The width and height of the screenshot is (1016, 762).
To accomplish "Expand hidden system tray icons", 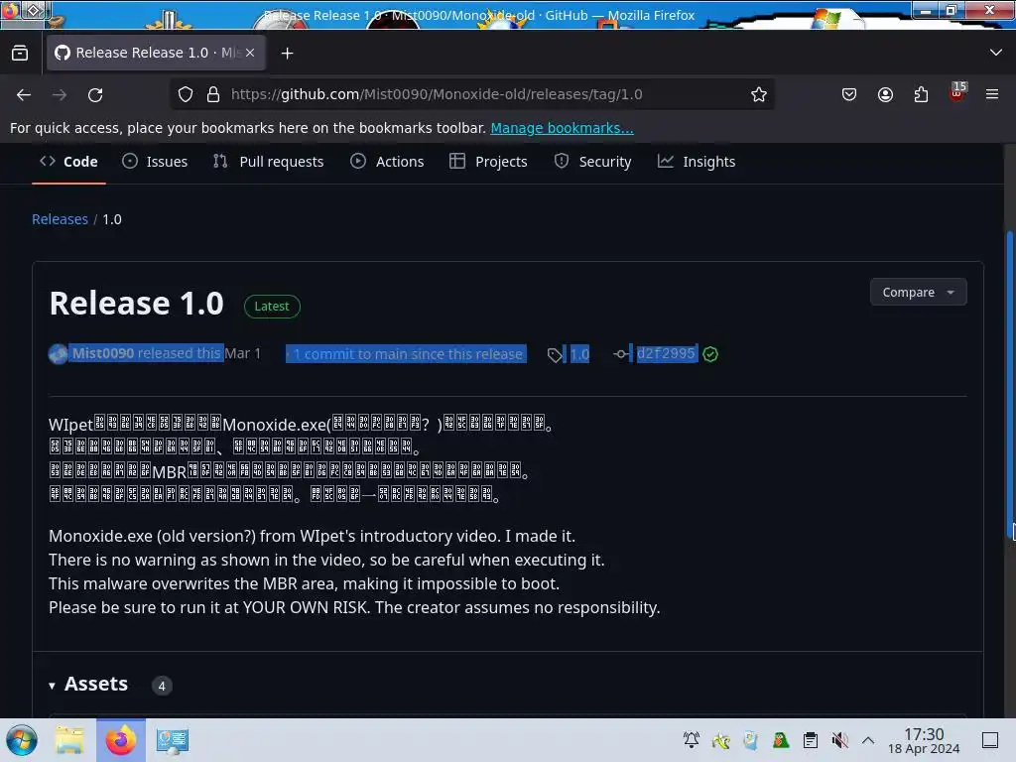I will (868, 740).
